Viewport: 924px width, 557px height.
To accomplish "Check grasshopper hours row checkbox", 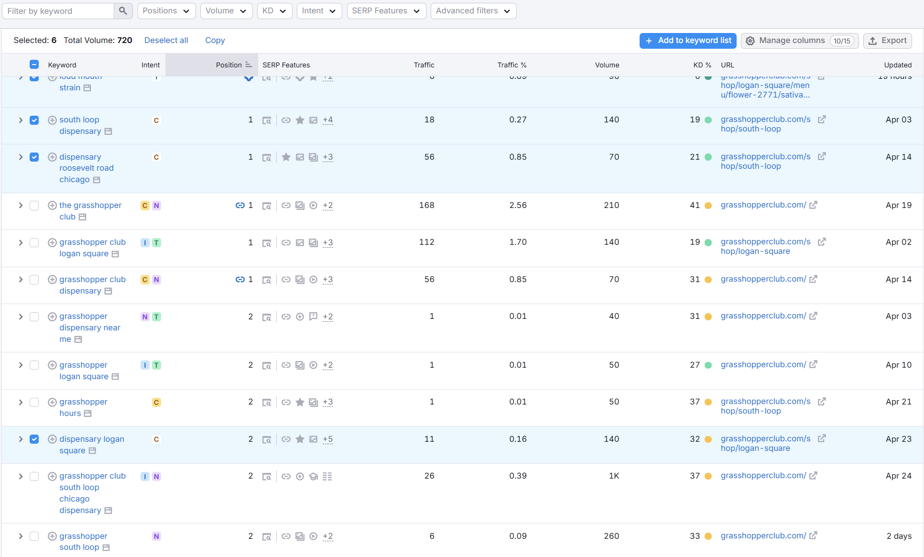I will (x=34, y=402).
